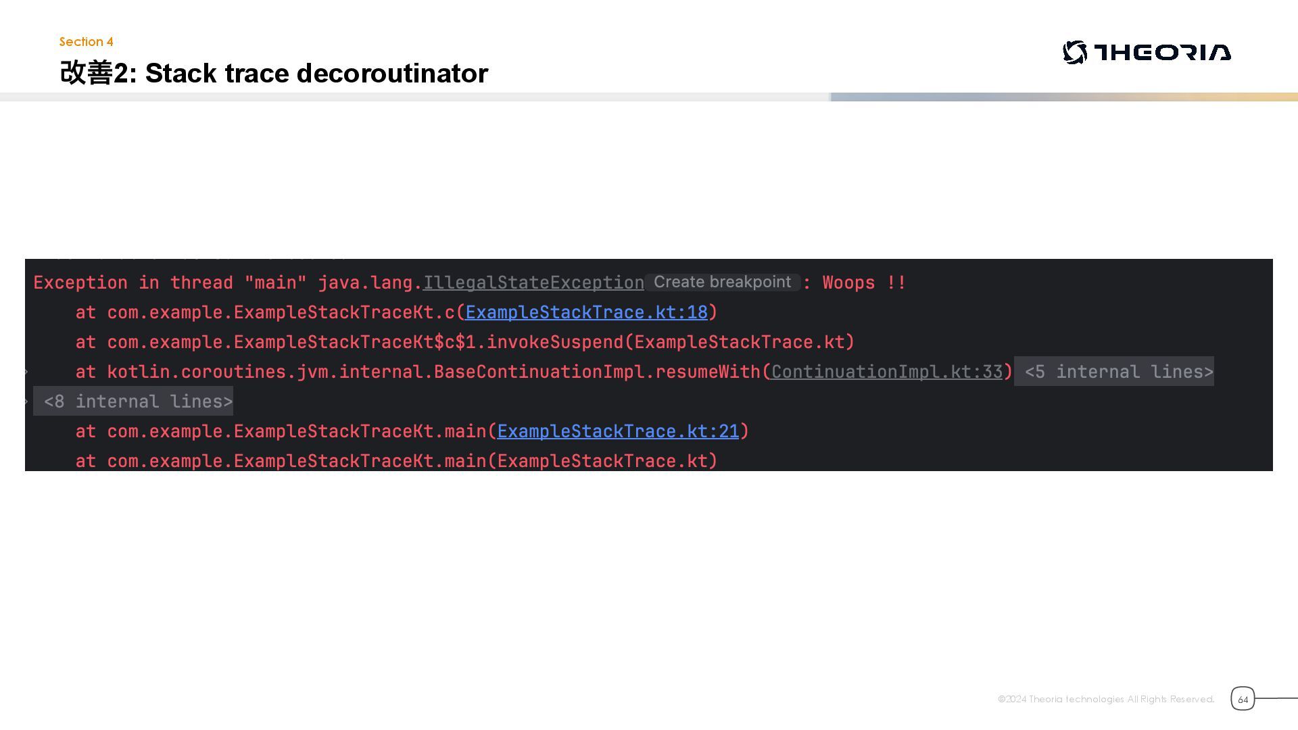Click the Woops !! exception message
The height and width of the screenshot is (730, 1298).
click(863, 283)
